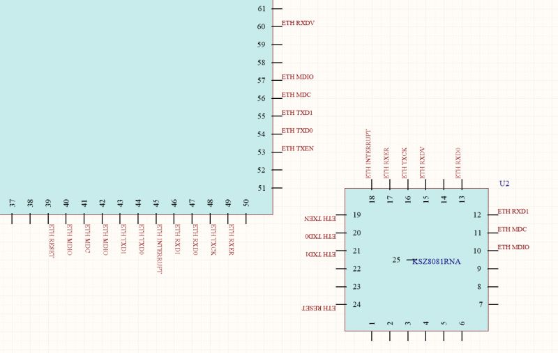Select pin 38 on the large chip bottom edge

point(30,219)
